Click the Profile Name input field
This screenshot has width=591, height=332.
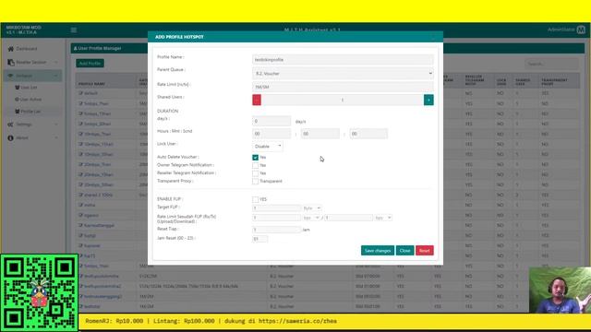click(x=343, y=59)
